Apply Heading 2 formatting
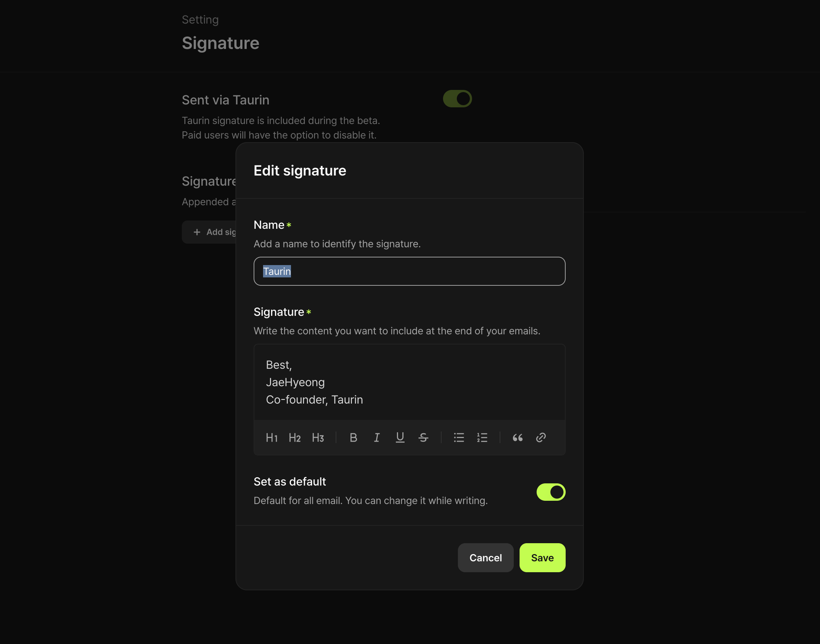 point(295,437)
